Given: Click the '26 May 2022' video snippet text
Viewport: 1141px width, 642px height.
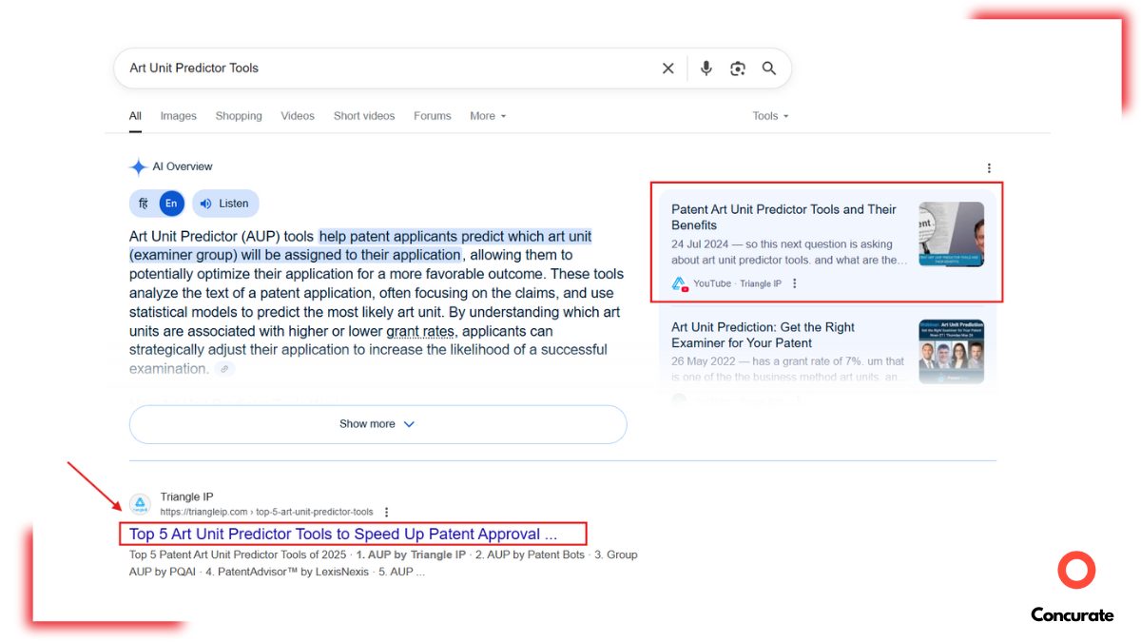Looking at the screenshot, I should coord(789,369).
